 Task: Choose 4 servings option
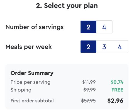(104, 27)
